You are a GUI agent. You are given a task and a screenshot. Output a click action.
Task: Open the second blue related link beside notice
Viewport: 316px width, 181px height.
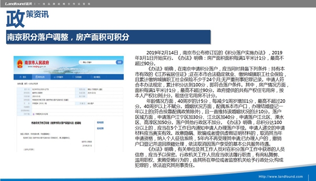[x=100, y=129]
